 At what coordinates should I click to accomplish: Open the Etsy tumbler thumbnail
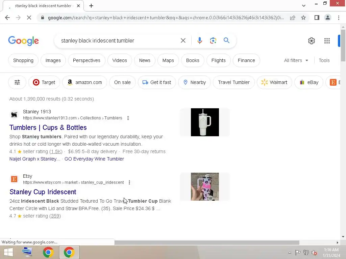205,186
